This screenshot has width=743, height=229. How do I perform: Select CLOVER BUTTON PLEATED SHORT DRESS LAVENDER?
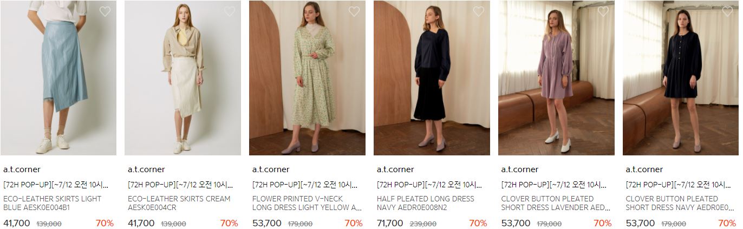coord(556,203)
